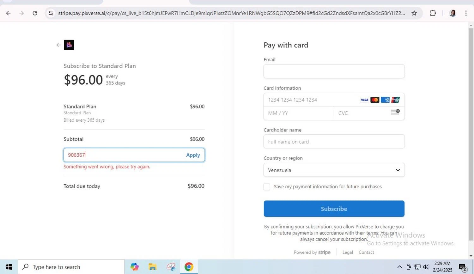The image size is (474, 274).
Task: Open the browser extensions puzzle icon
Action: point(433,13)
